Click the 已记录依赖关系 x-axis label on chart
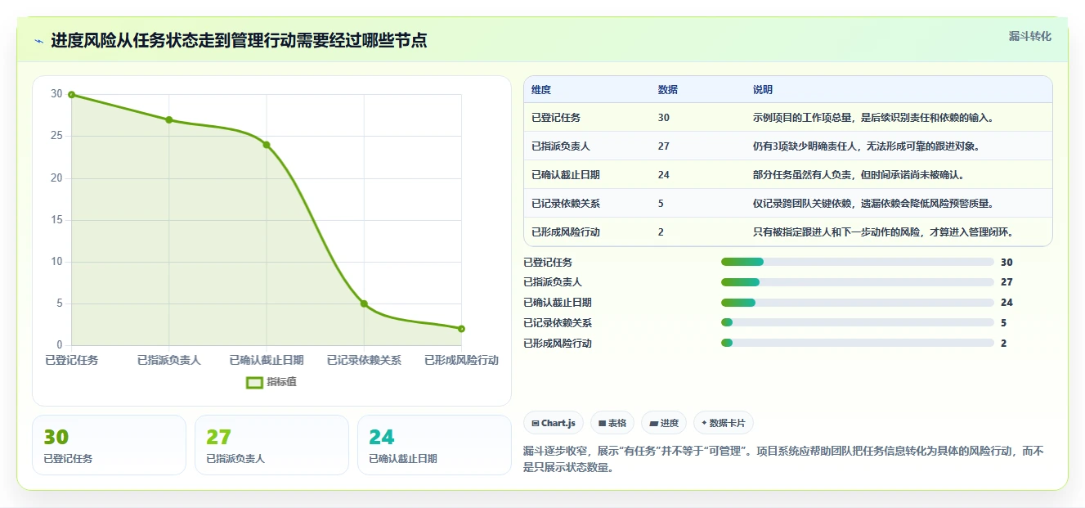This screenshot has width=1085, height=508. pos(364,360)
